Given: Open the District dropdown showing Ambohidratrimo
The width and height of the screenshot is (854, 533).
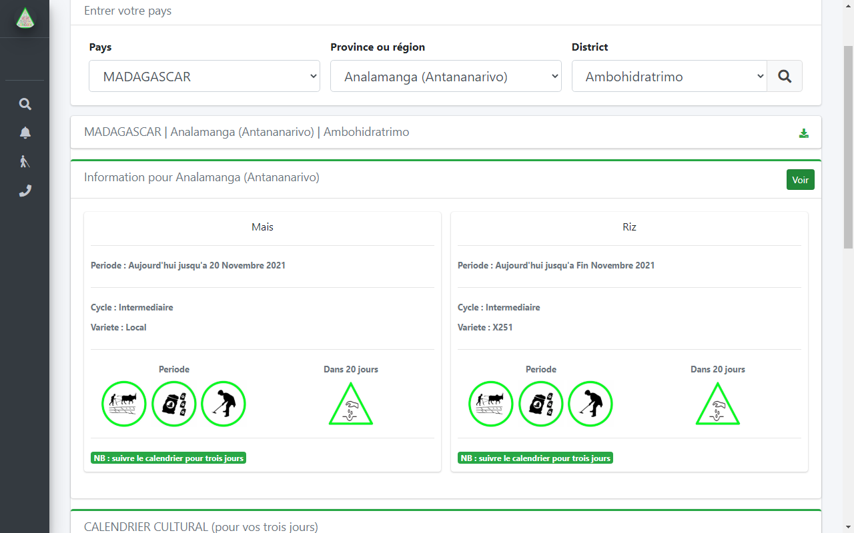Looking at the screenshot, I should pyautogui.click(x=669, y=77).
